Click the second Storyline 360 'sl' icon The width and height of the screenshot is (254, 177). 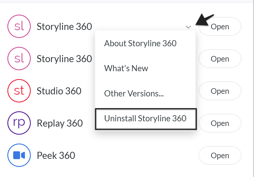(x=19, y=59)
